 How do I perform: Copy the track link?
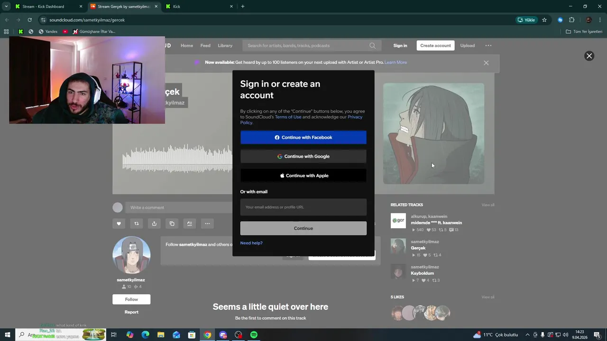pyautogui.click(x=172, y=224)
